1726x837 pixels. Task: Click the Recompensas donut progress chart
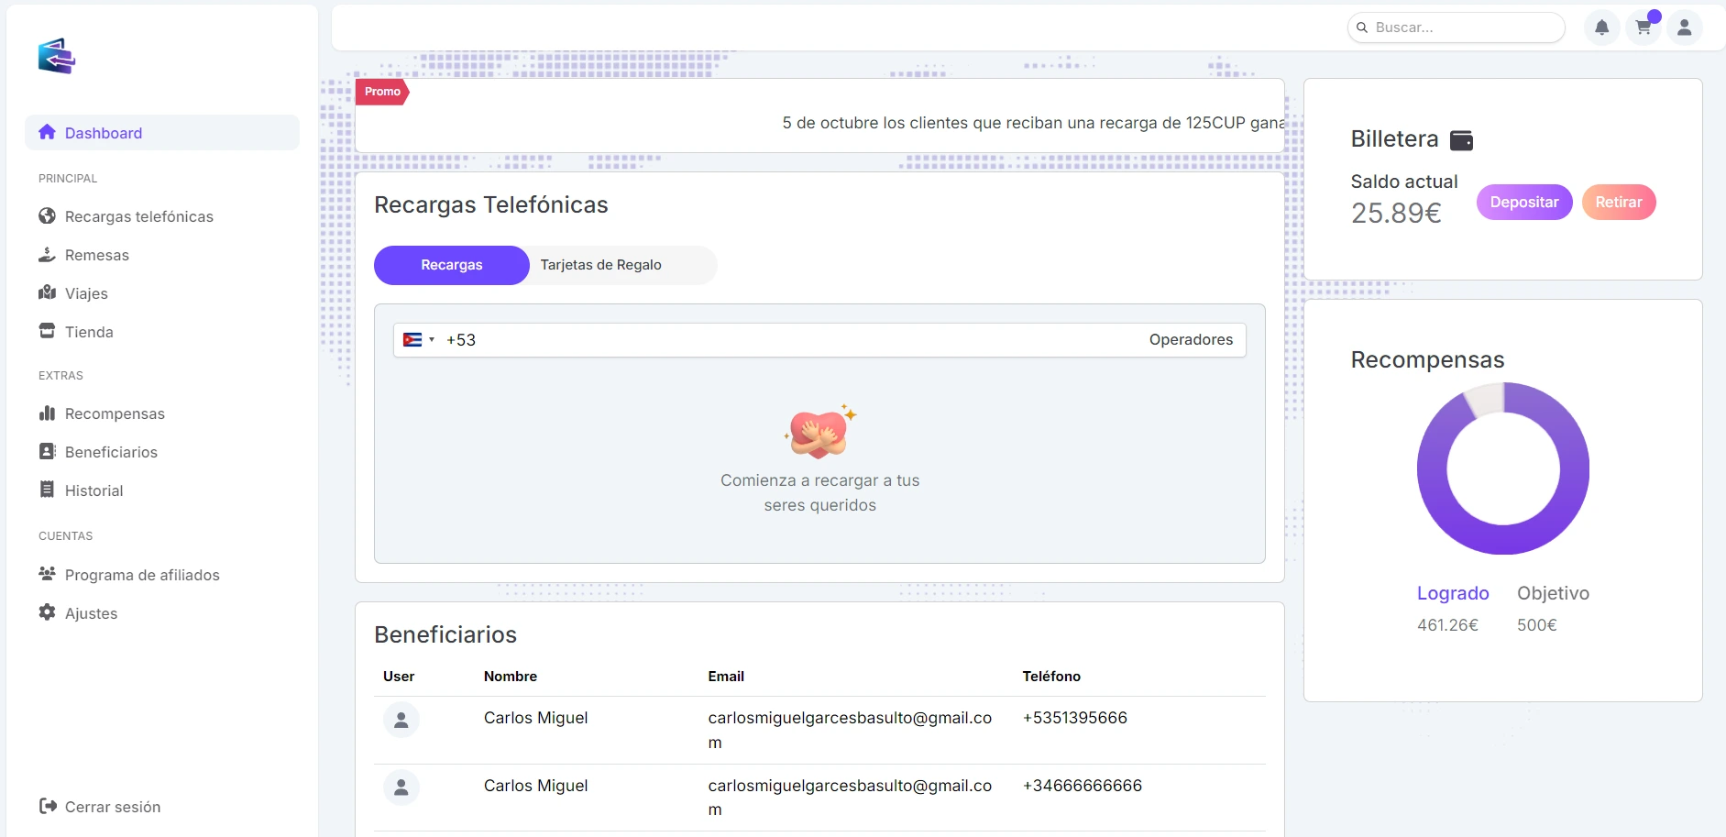click(1503, 468)
